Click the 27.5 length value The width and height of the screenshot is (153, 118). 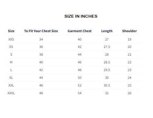(x=107, y=47)
